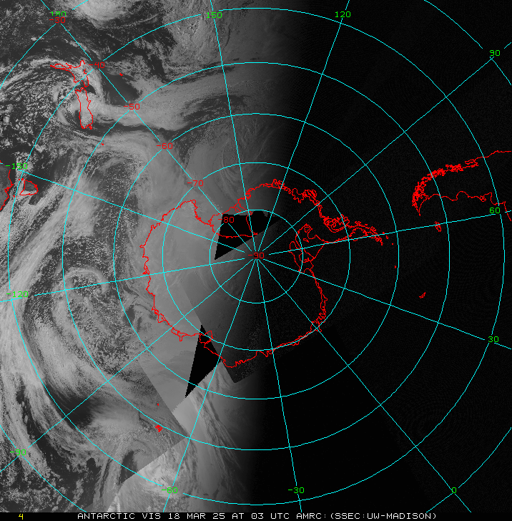Click the green 60 longitude label
The width and height of the screenshot is (512, 521).
(495, 210)
